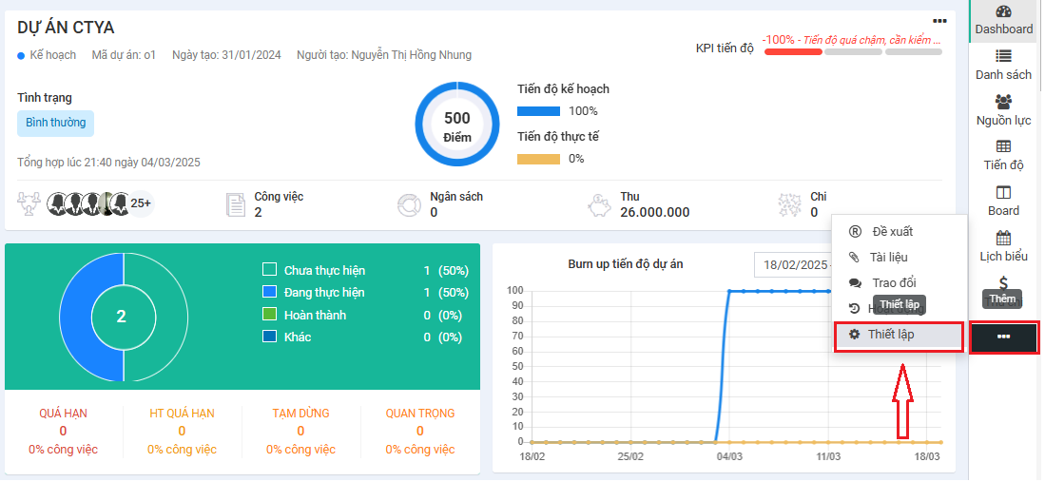Click the sidebar more options button
The height and width of the screenshot is (482, 1045).
pyautogui.click(x=1003, y=337)
